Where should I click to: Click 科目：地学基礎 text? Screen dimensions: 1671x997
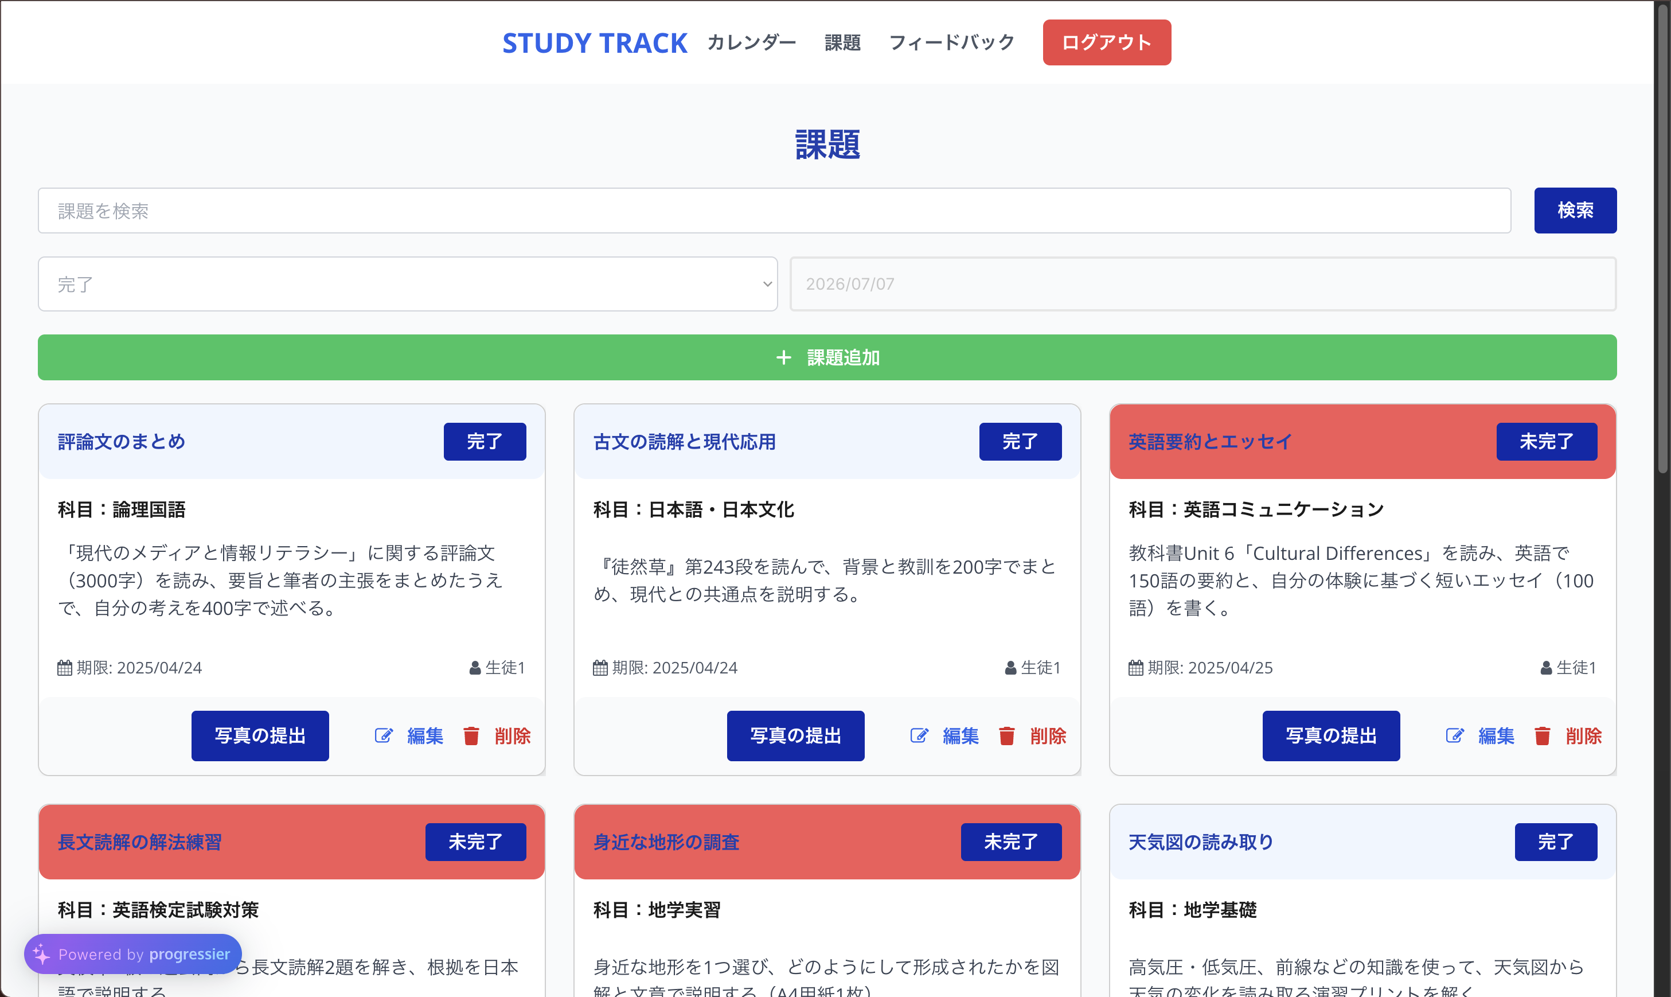[x=1192, y=910]
